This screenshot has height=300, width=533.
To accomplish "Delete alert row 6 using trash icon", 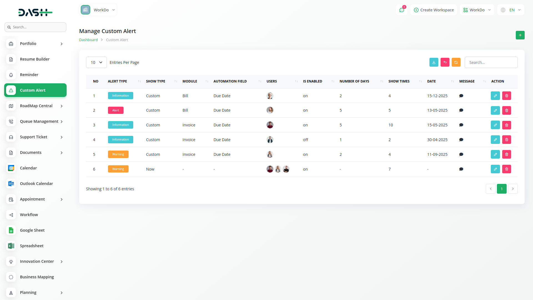I will 507,169.
